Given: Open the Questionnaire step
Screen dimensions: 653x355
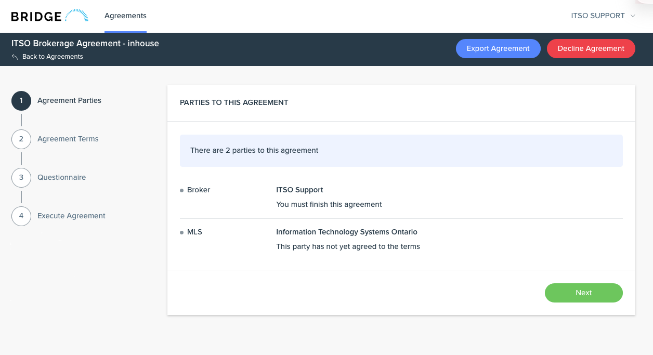Looking at the screenshot, I should pyautogui.click(x=61, y=178).
